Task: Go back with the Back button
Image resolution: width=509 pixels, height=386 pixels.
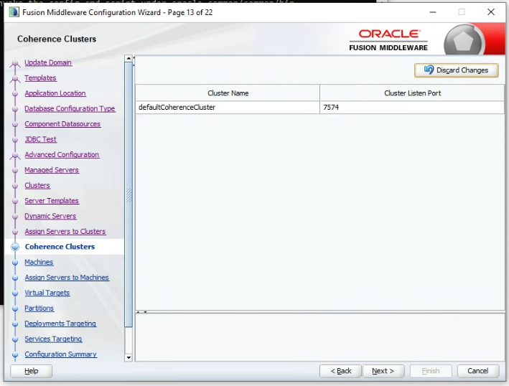Action: coord(340,371)
